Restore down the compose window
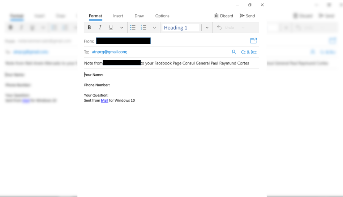The height and width of the screenshot is (197, 343). (x=250, y=5)
